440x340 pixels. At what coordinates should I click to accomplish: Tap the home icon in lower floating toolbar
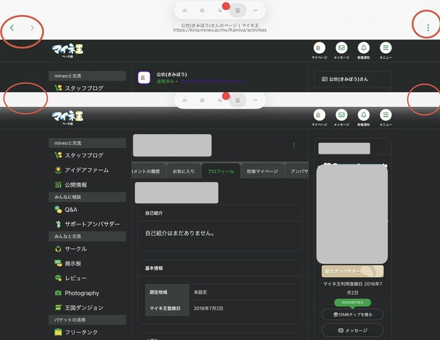click(x=185, y=101)
